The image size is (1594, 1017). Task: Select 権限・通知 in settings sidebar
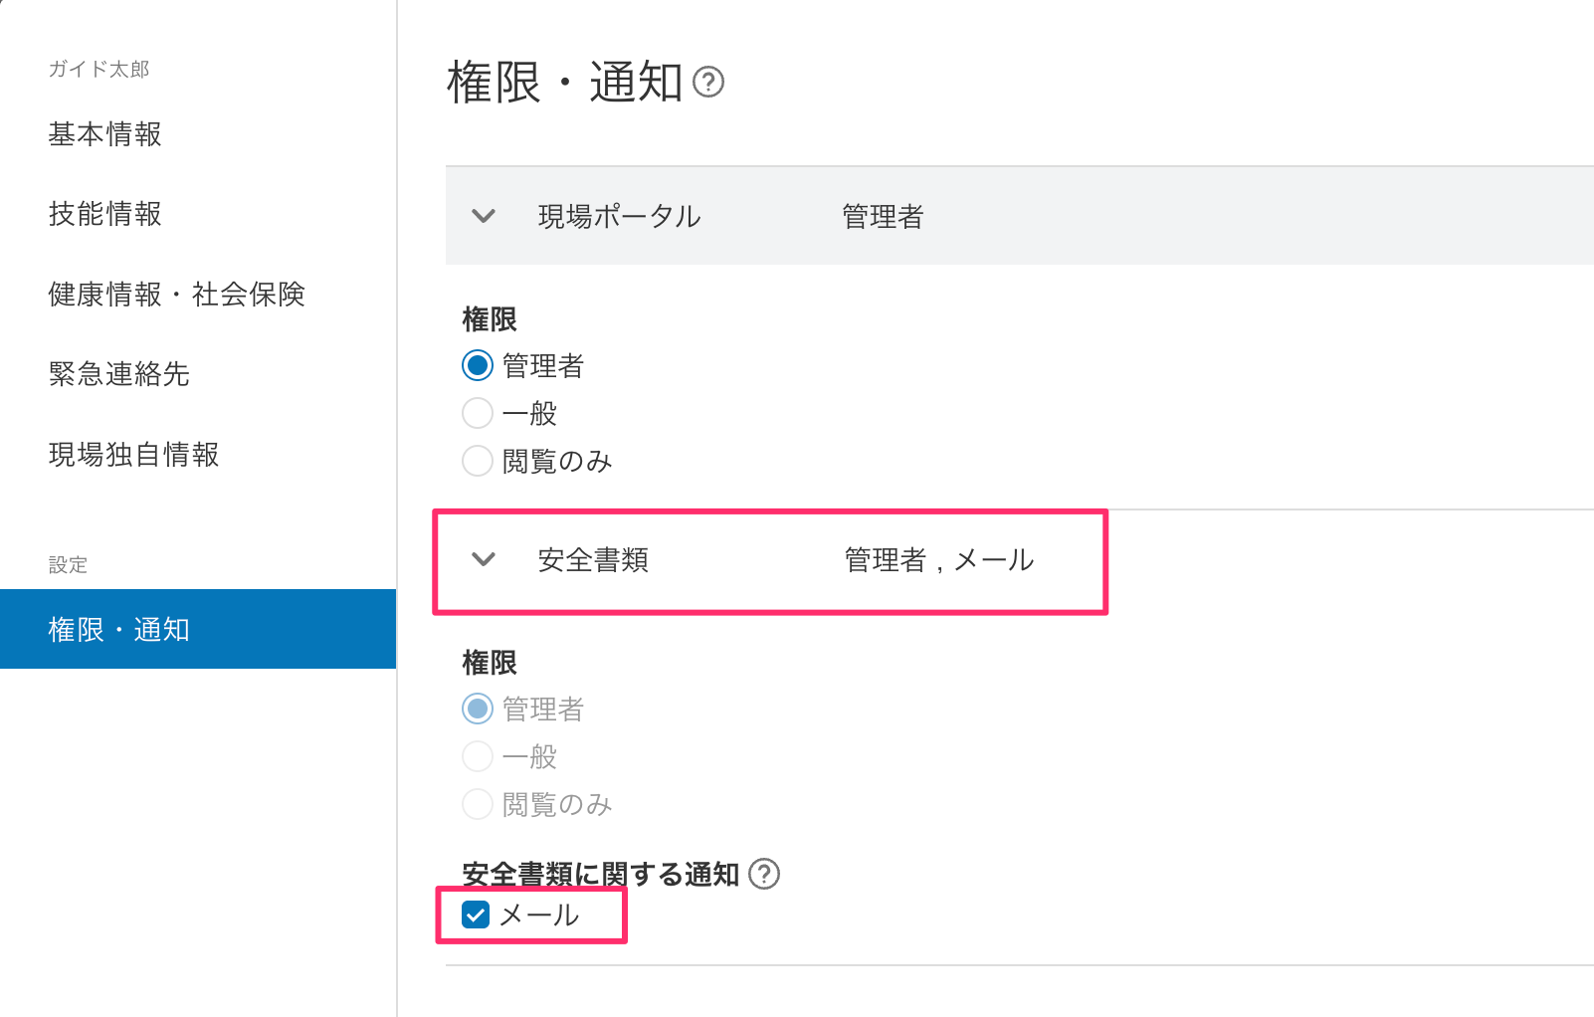coord(119,629)
